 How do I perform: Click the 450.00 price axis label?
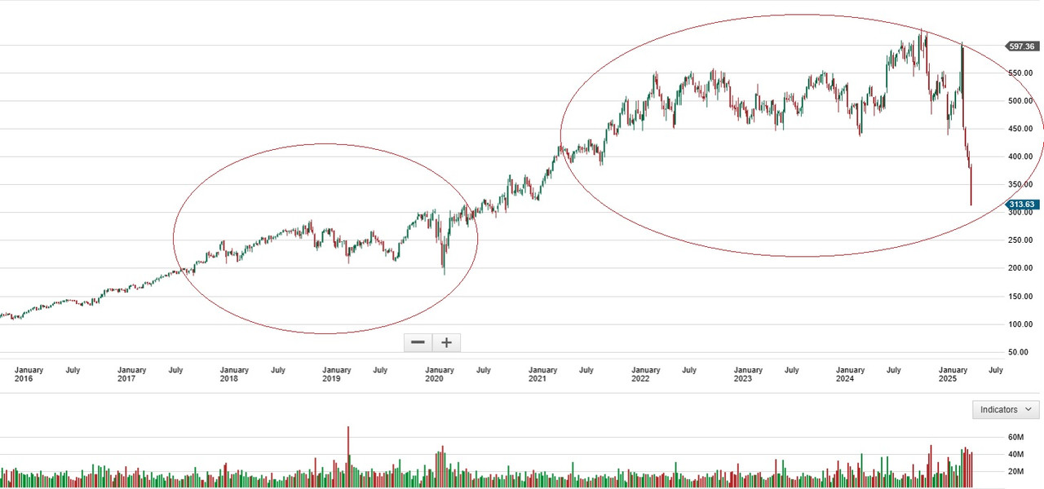(1021, 129)
